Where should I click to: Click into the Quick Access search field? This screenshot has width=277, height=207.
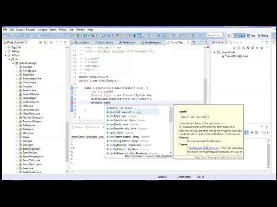[x=215, y=35]
